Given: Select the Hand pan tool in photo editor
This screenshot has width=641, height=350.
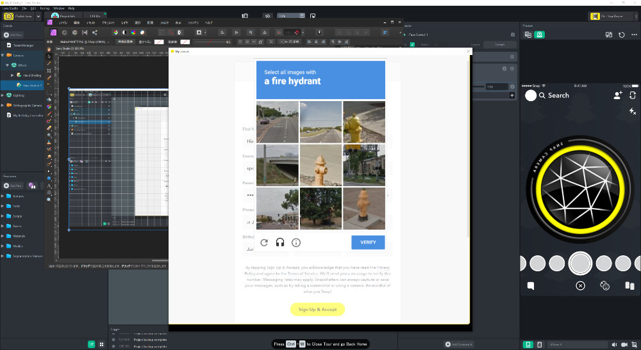Looking at the screenshot, I should click(x=49, y=49).
